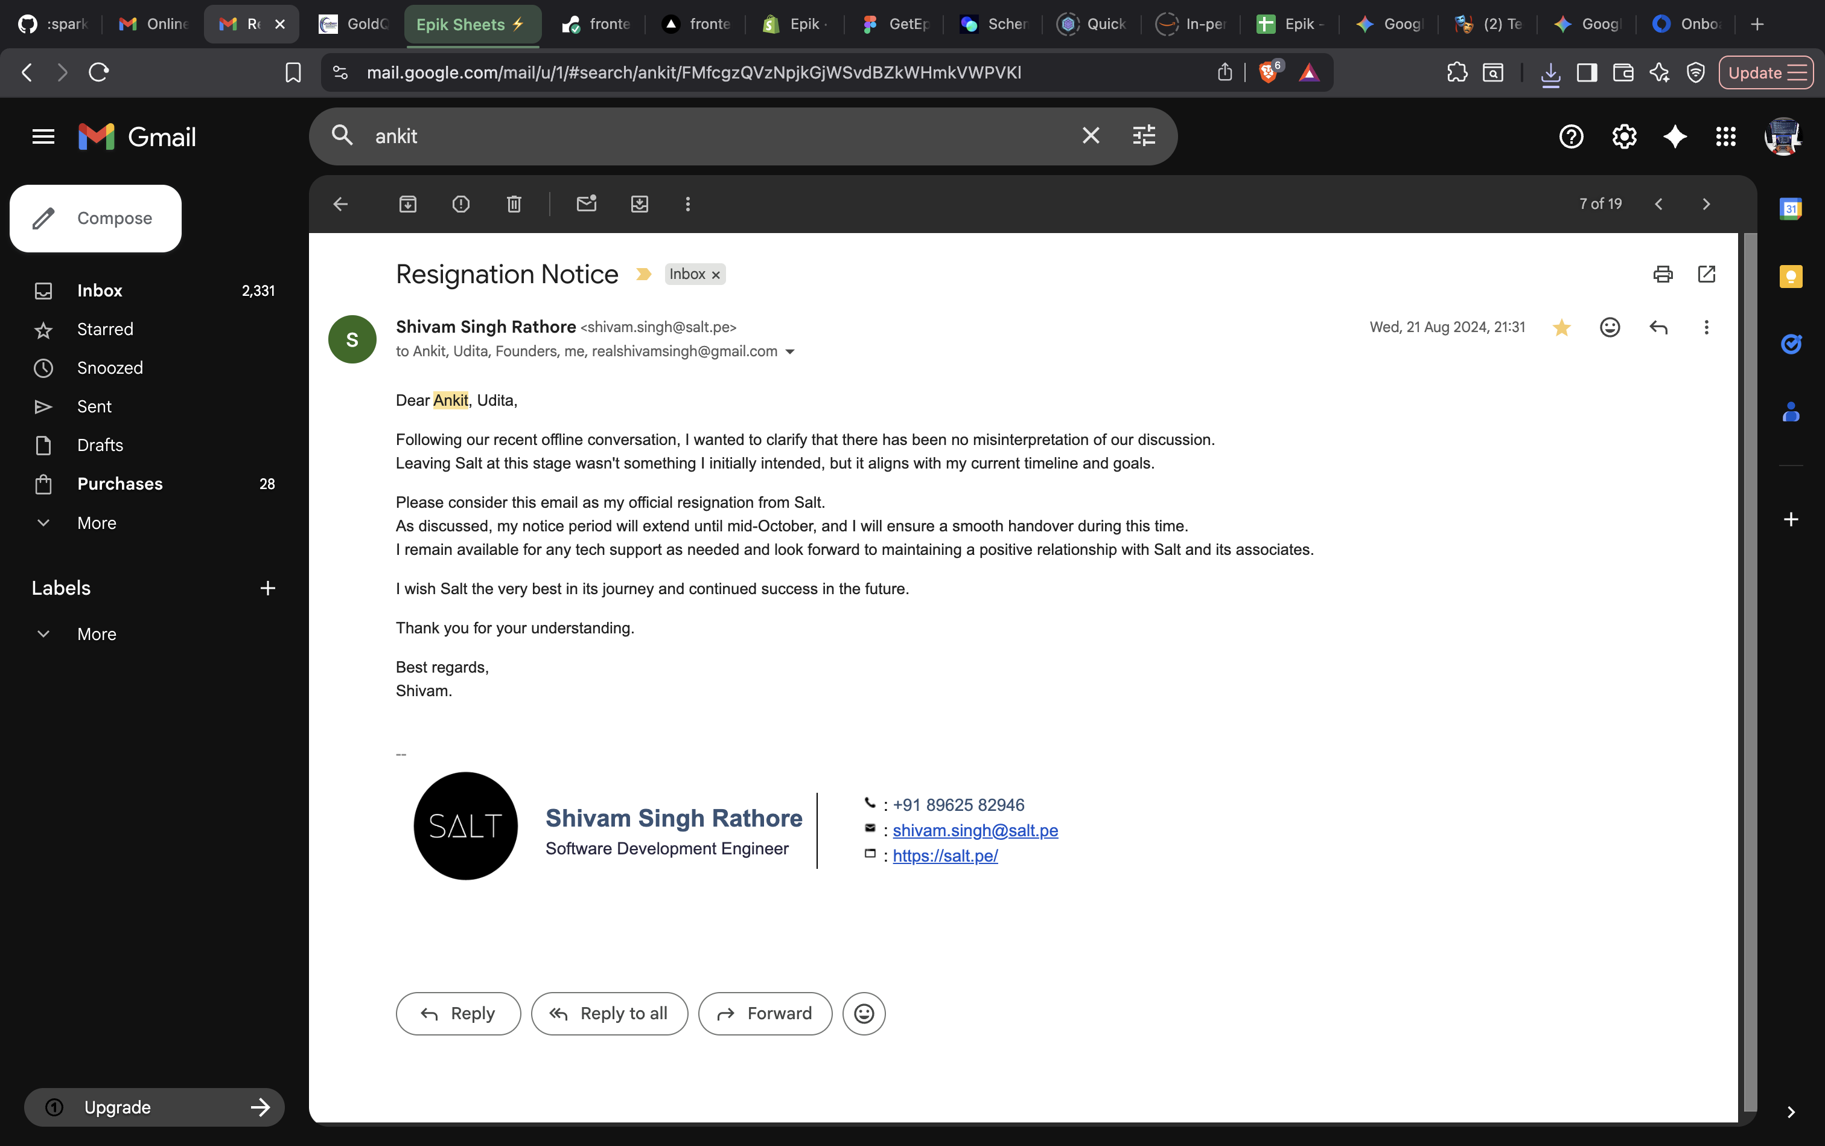Show search options in the search bar

(x=1143, y=136)
